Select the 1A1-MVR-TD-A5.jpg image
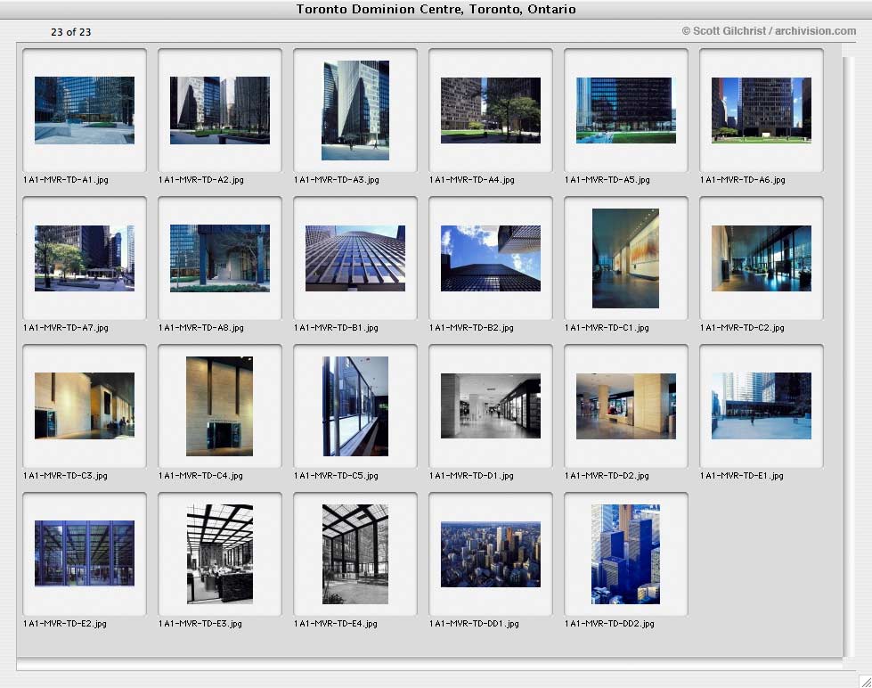This screenshot has width=872, height=688. click(x=625, y=111)
